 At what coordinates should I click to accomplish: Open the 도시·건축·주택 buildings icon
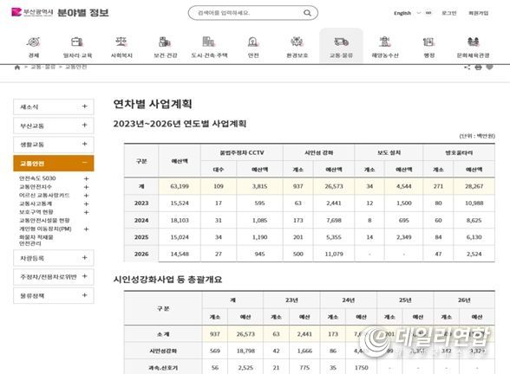pos(209,42)
